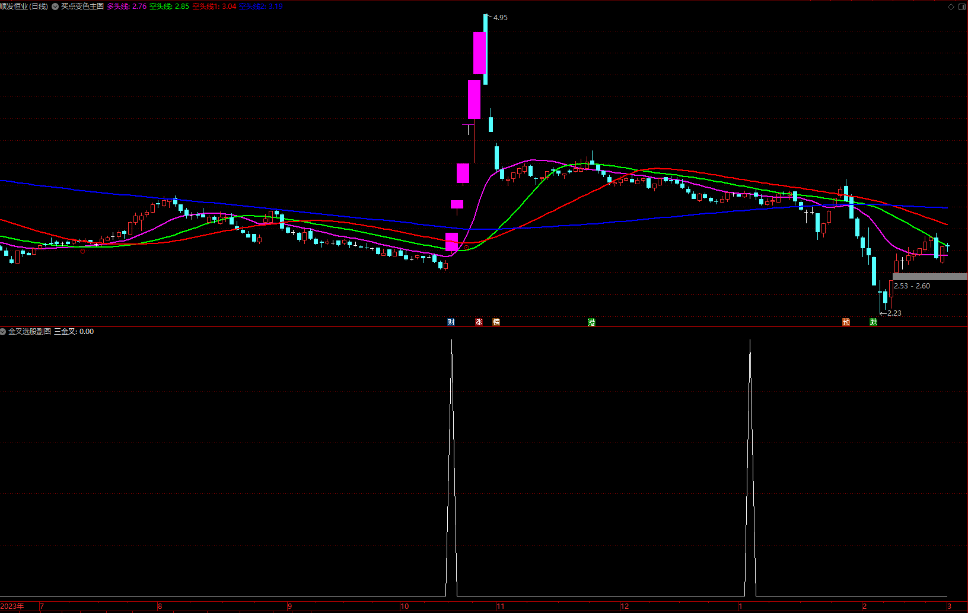This screenshot has width=968, height=613.
Task: Select the 多头线: 2.76 legend value
Action: [126, 7]
